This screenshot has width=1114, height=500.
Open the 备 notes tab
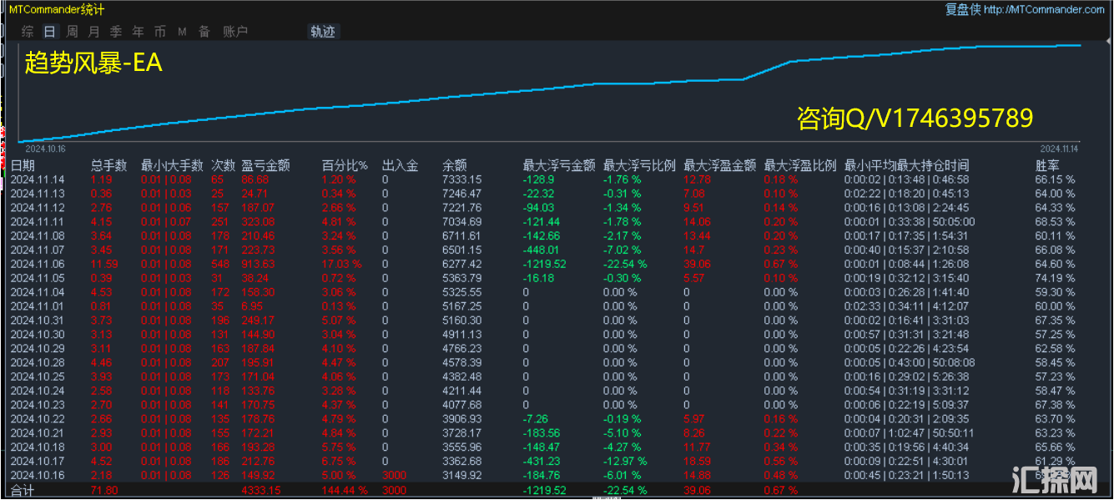pyautogui.click(x=204, y=32)
